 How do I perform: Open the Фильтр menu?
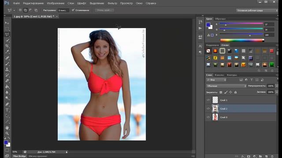point(112,3)
